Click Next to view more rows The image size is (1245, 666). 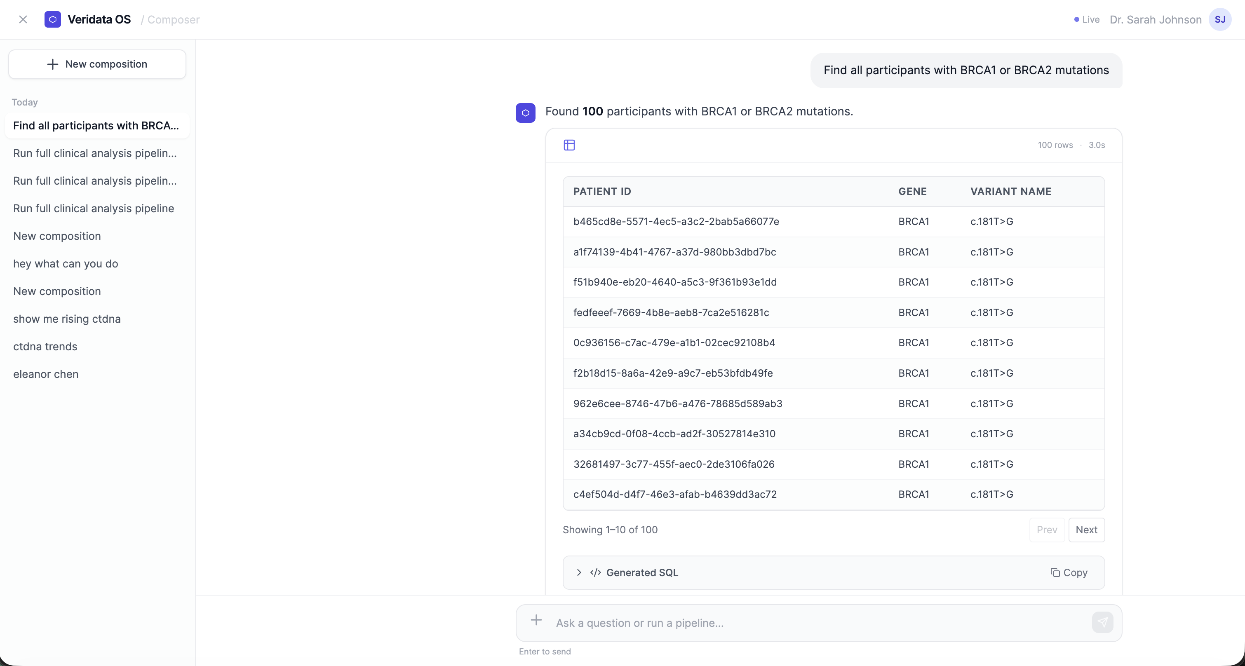[x=1087, y=530]
